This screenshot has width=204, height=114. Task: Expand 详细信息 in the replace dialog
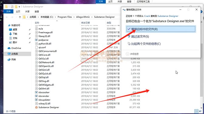point(132,54)
